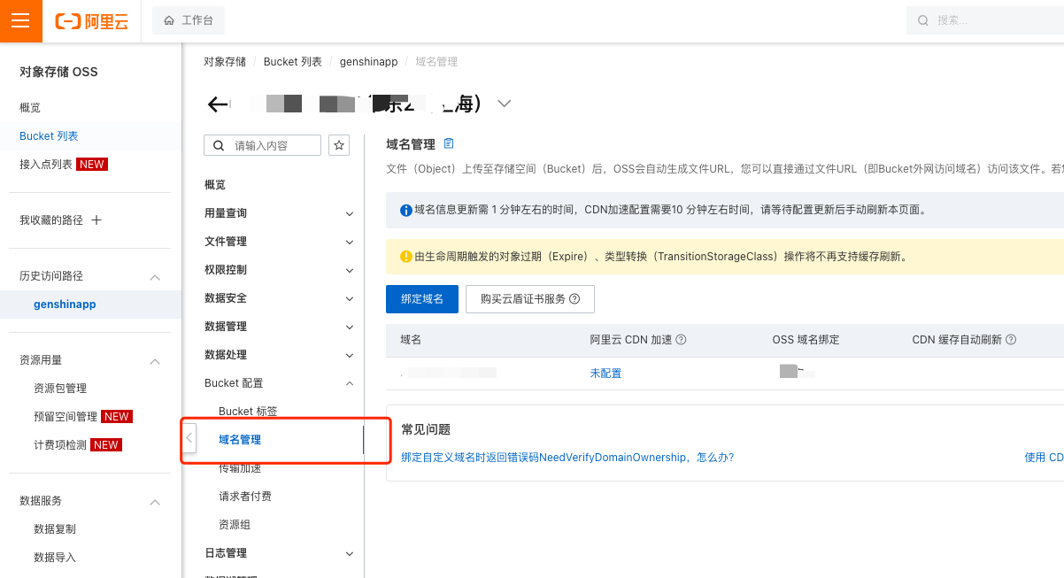
Task: Click the 常见问题 heading
Action: coord(426,429)
